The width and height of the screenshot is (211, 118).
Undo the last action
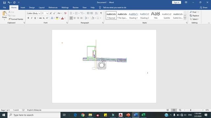[x=9, y=2]
